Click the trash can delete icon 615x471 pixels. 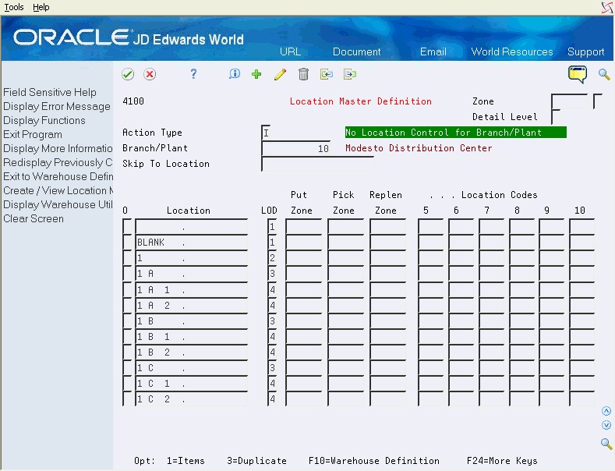coord(303,74)
